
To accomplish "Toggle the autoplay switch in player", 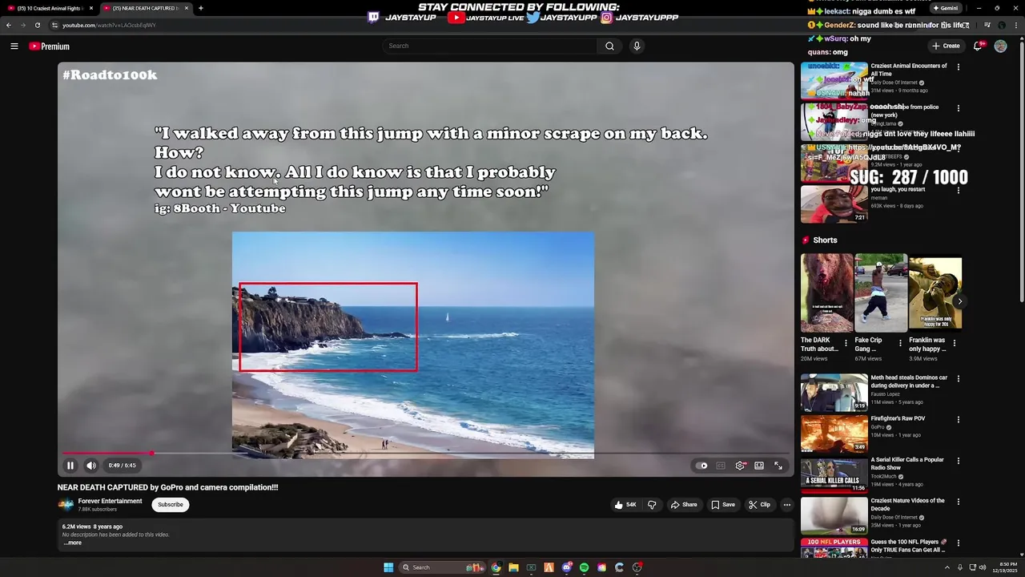I will [x=701, y=466].
